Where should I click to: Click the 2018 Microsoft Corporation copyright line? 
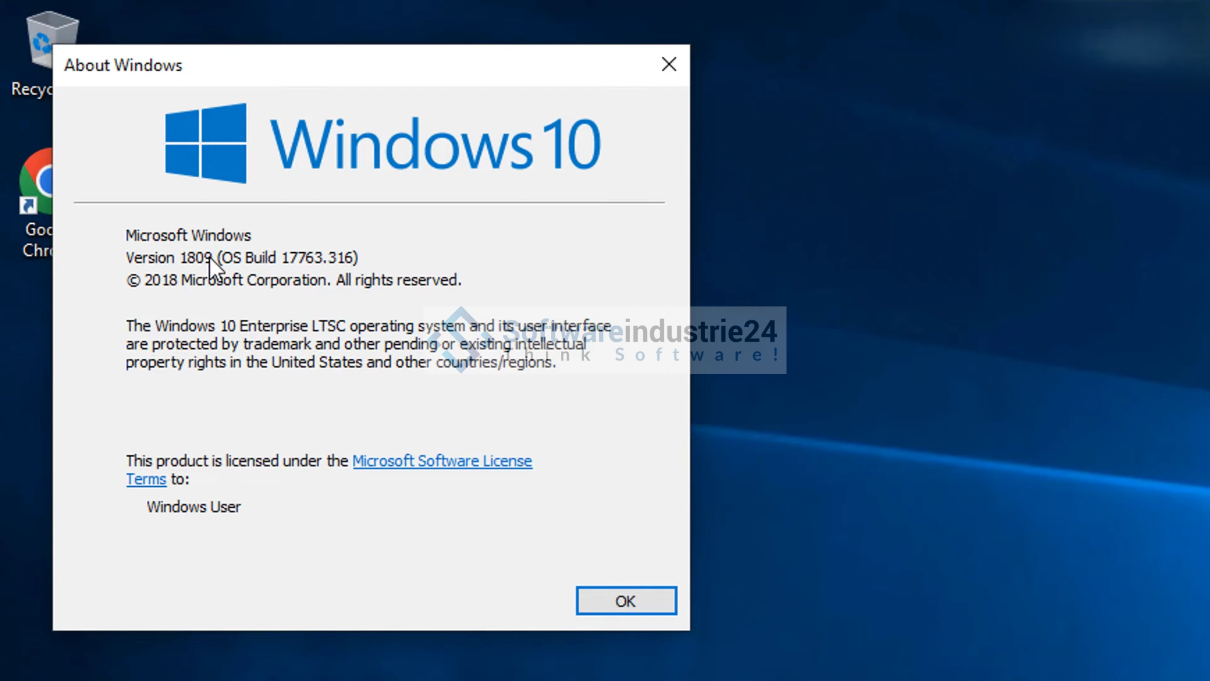point(294,280)
